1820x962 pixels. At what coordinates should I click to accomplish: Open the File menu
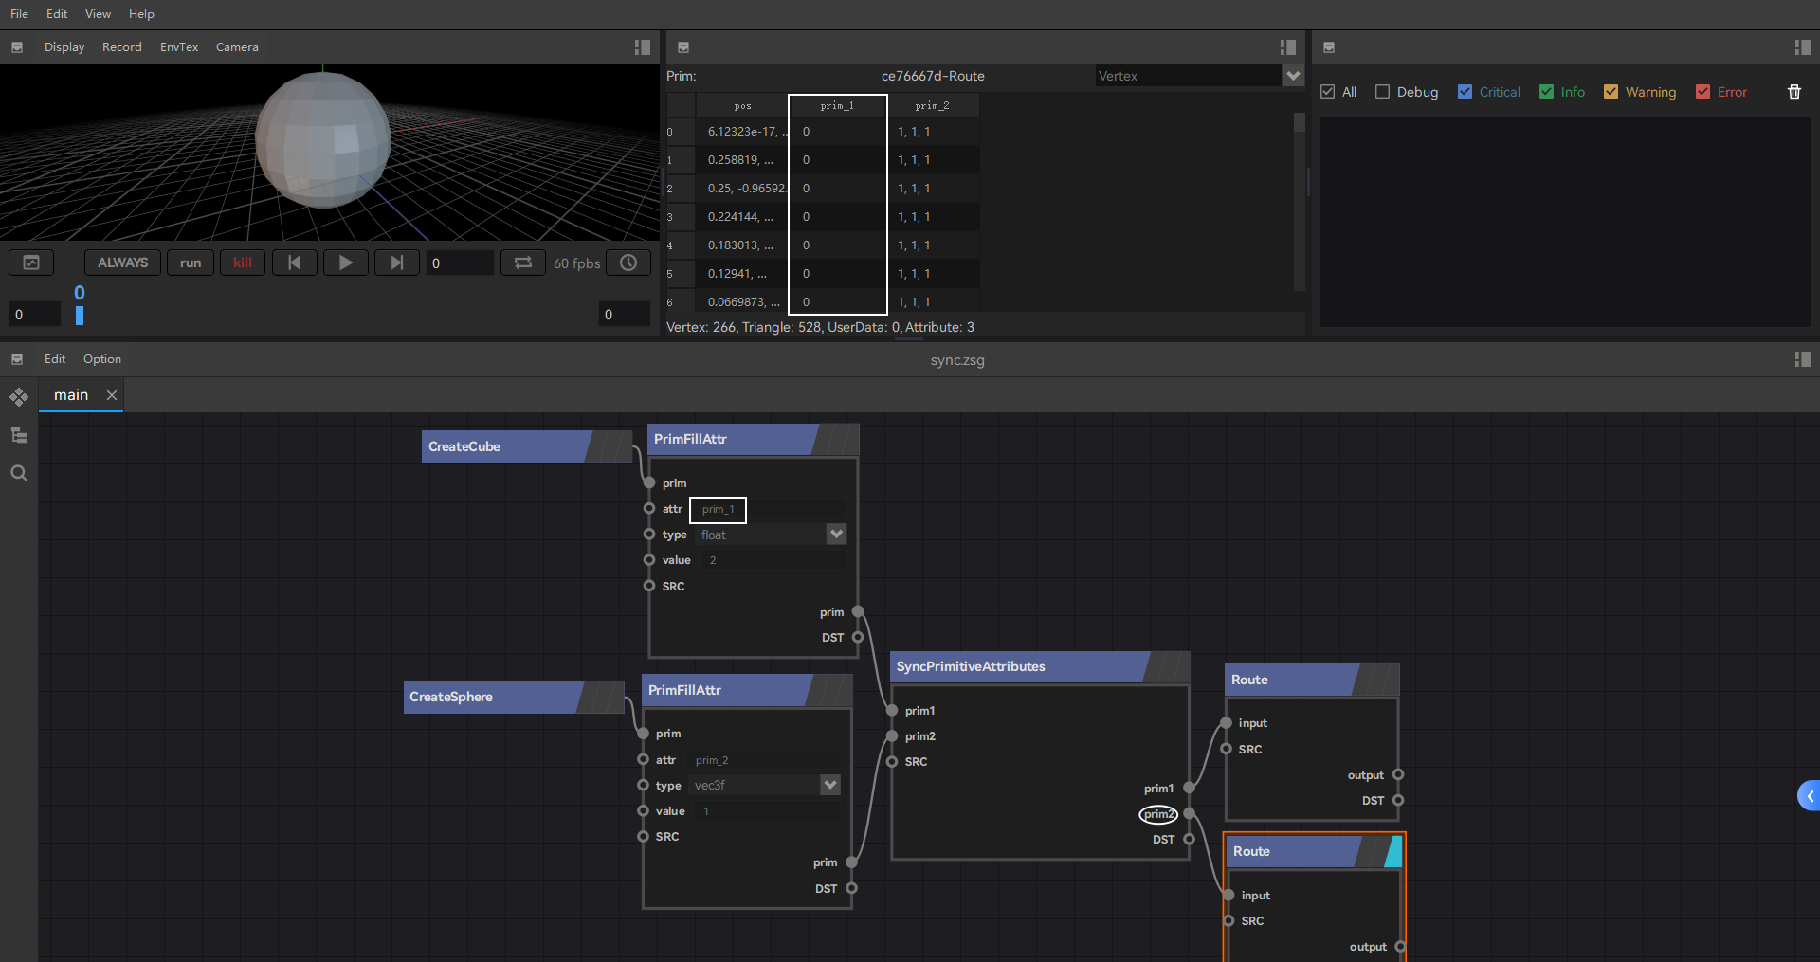pyautogui.click(x=19, y=14)
